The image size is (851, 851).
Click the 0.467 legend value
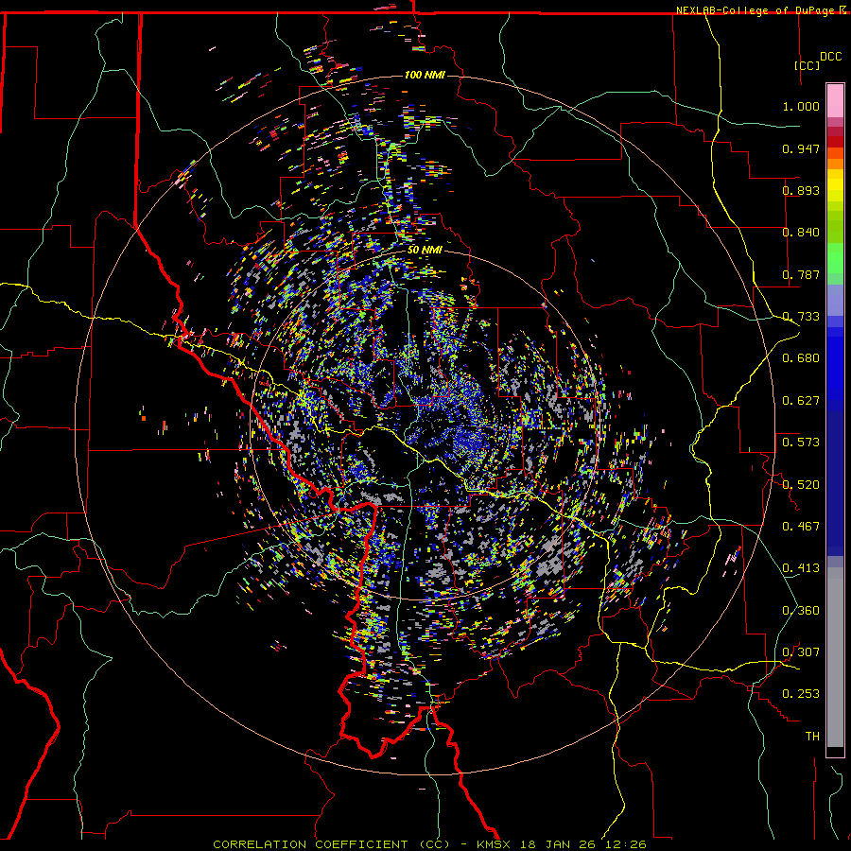click(801, 527)
